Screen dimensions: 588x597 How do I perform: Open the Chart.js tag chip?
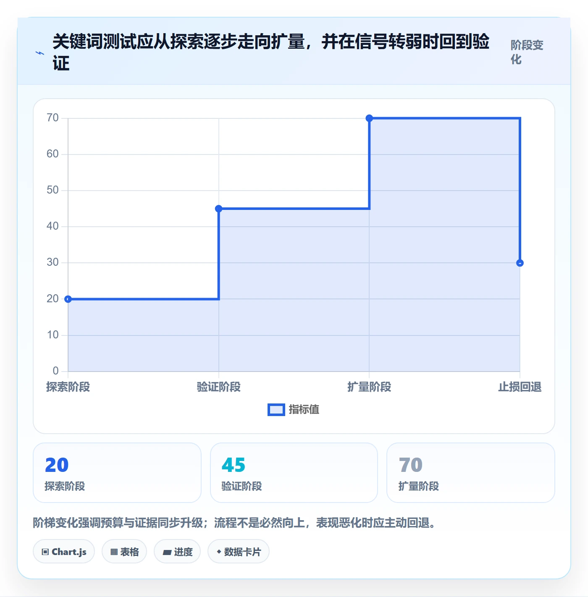pyautogui.click(x=64, y=552)
